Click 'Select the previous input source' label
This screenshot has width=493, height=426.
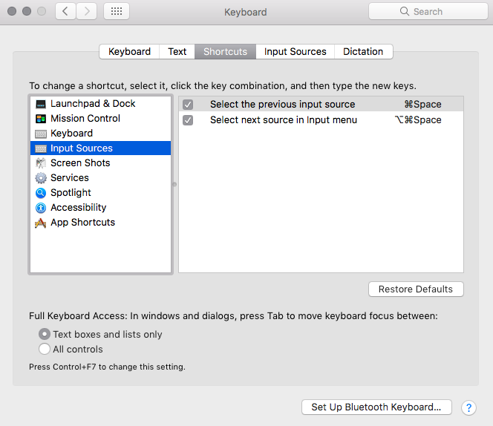pos(282,105)
